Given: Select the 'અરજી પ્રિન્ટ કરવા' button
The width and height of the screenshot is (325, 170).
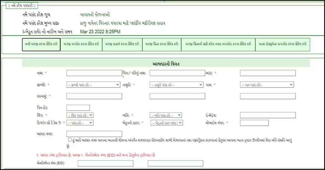Looking at the screenshot, I should [x=162, y=44].
